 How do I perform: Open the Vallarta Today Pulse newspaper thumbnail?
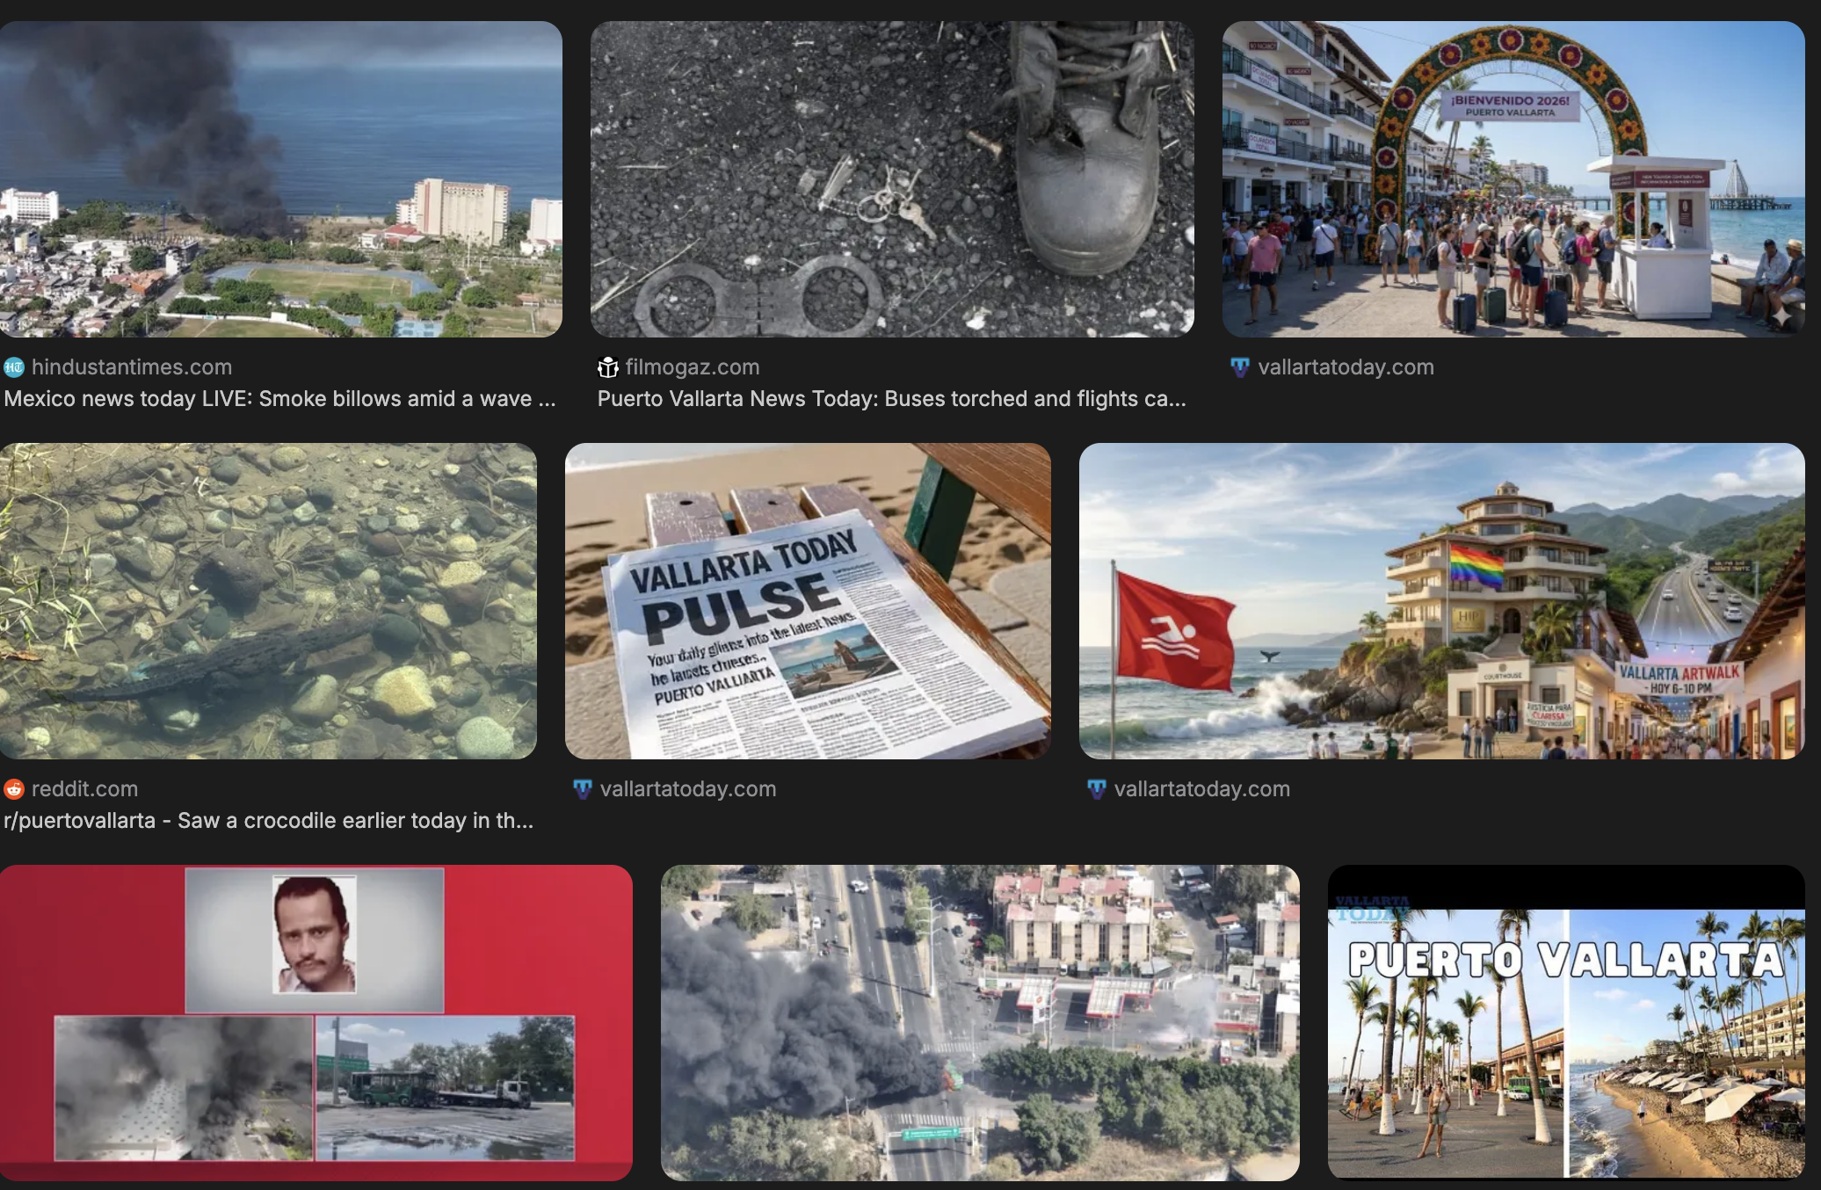[x=808, y=601]
